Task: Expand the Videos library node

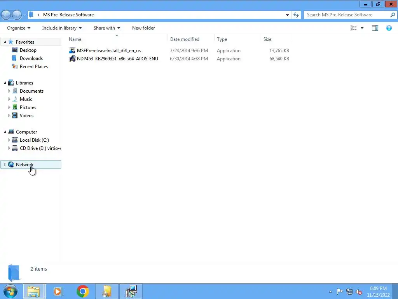Action: (9, 115)
